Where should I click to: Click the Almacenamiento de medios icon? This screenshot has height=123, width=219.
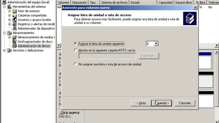click(x=14, y=37)
